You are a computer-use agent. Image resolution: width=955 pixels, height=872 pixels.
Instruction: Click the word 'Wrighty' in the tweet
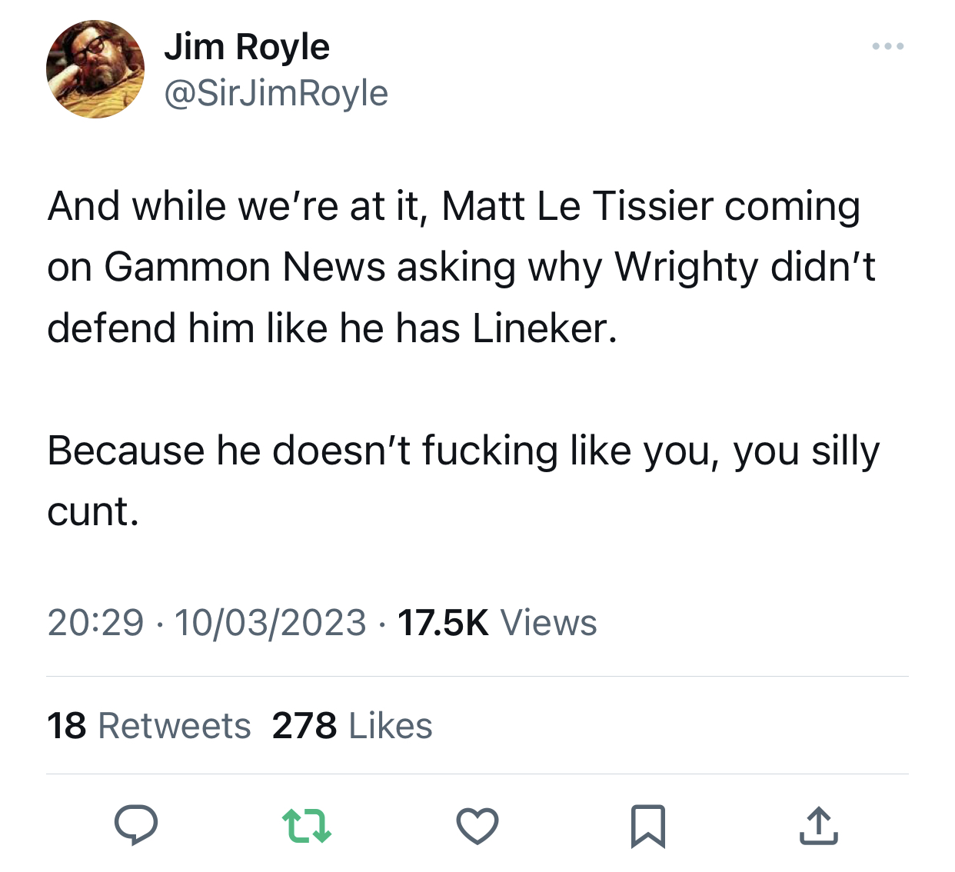point(687,267)
